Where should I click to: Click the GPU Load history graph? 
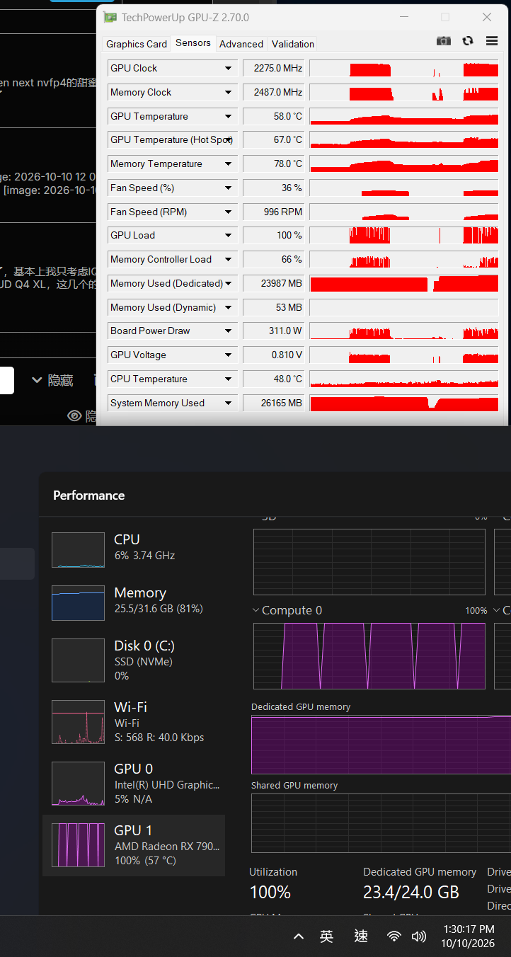404,235
